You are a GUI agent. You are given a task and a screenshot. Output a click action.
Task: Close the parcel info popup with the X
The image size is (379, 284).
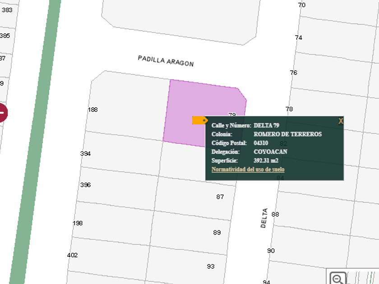tap(341, 121)
